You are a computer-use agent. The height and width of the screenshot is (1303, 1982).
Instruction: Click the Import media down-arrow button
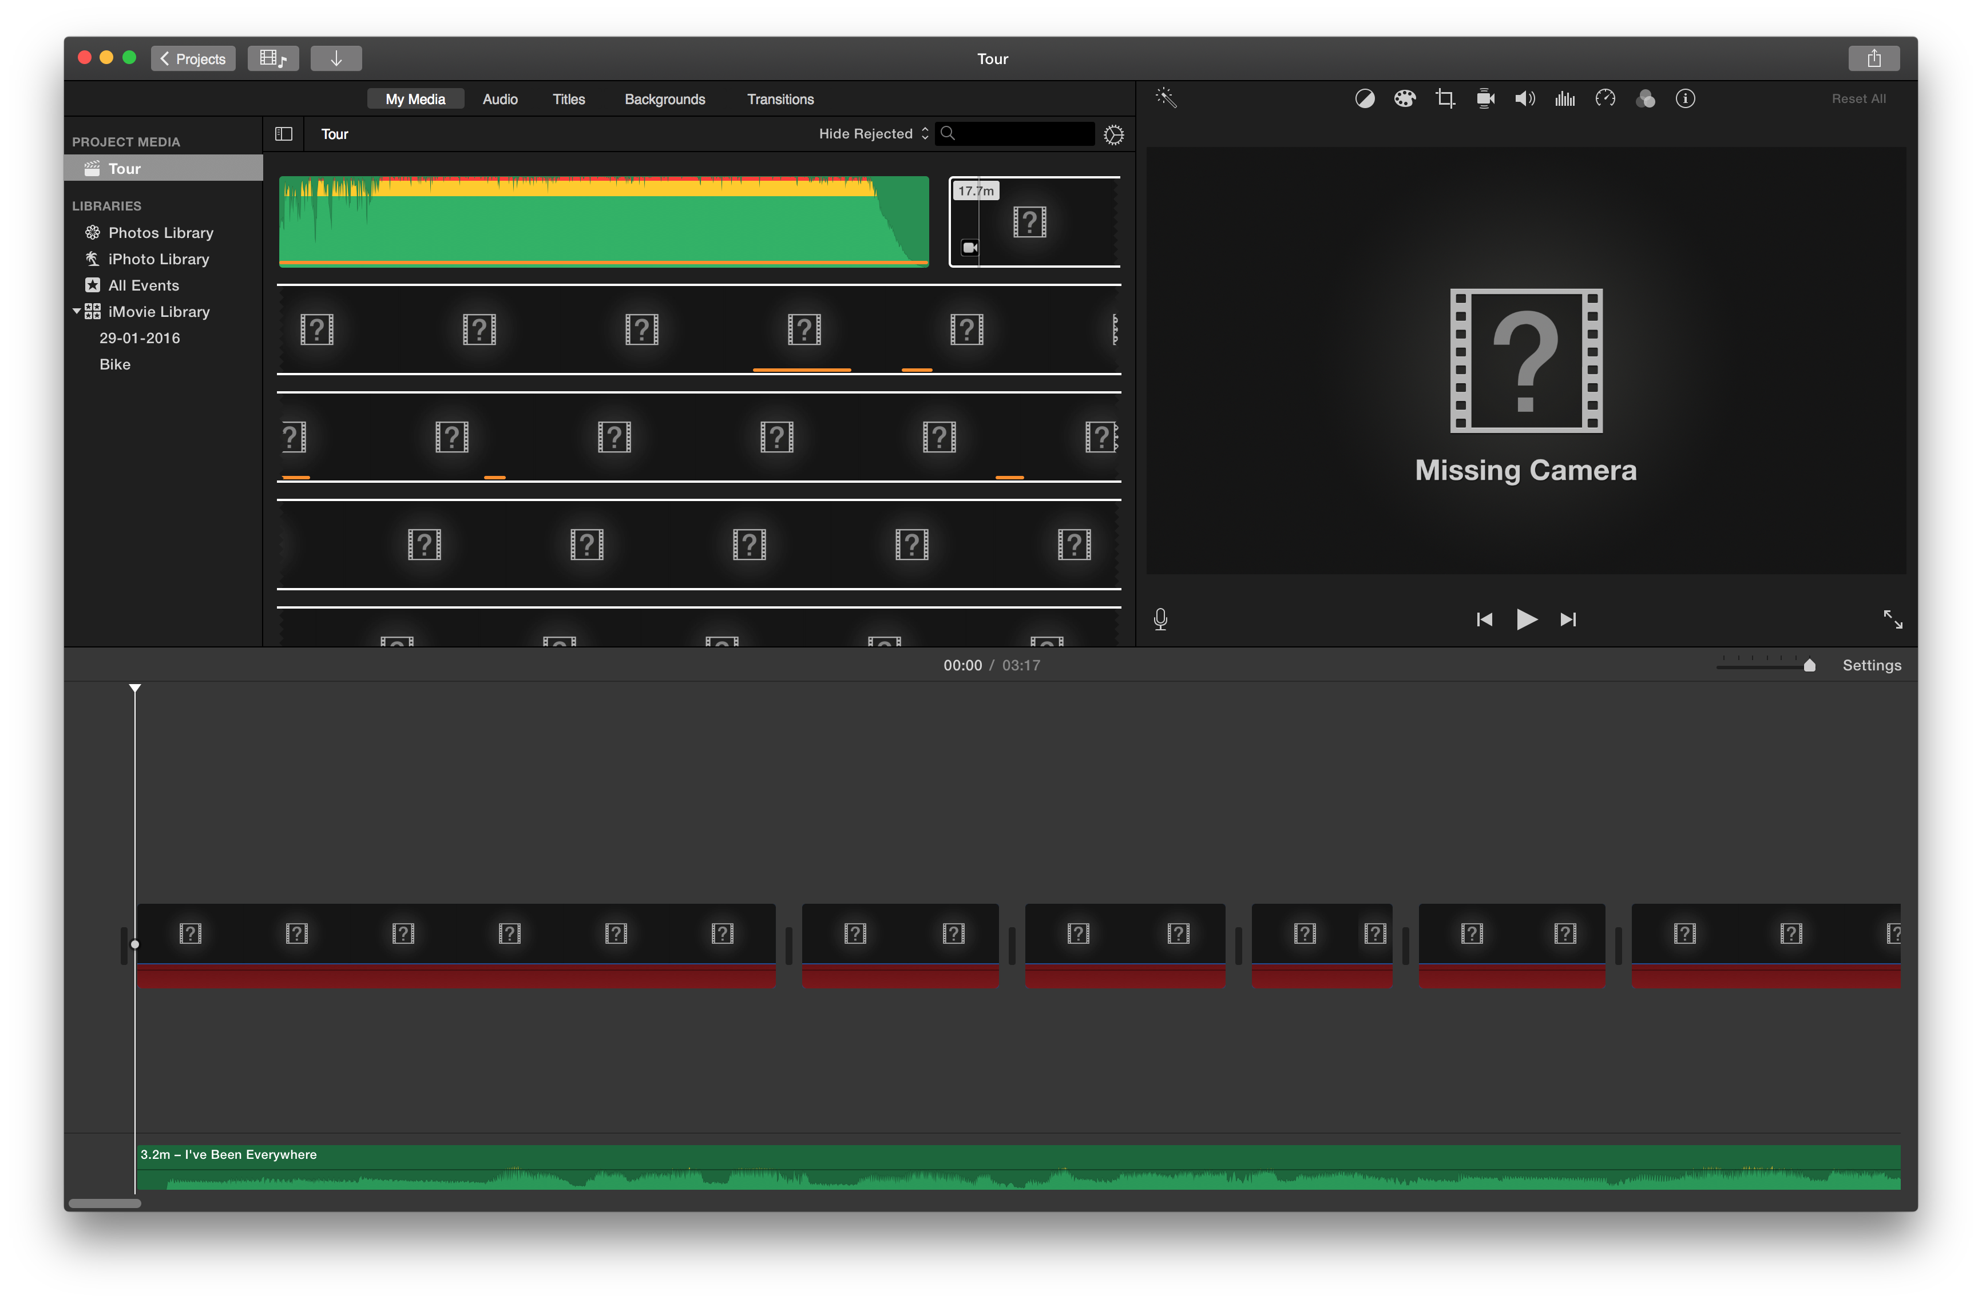point(336,58)
